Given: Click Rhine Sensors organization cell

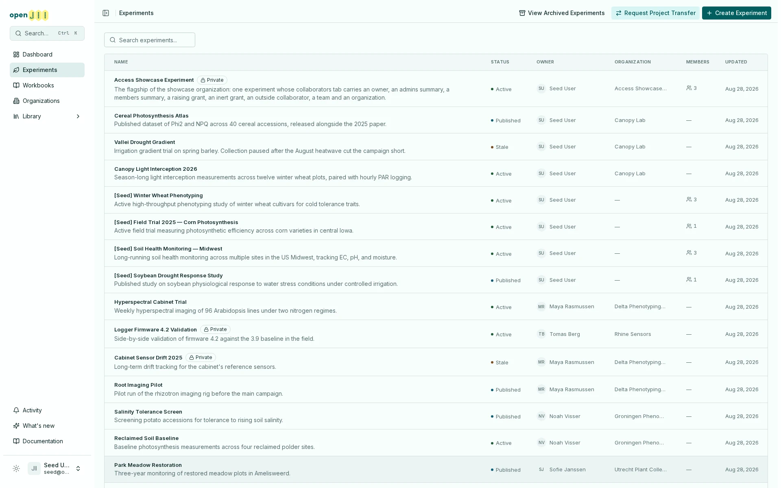Looking at the screenshot, I should [x=633, y=334].
